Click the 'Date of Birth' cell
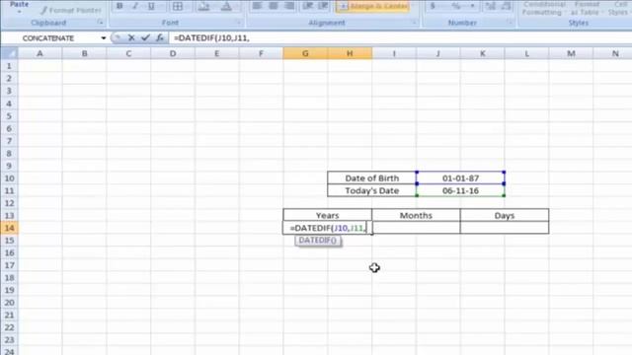 coord(371,177)
